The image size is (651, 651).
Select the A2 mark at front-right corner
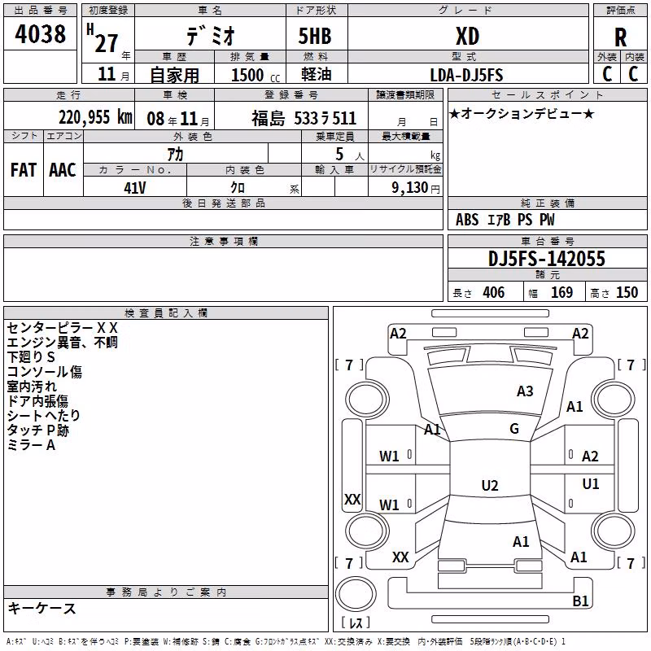coord(580,334)
